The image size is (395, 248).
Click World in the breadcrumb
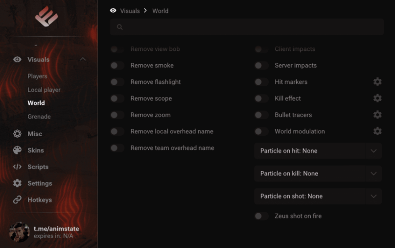(160, 11)
